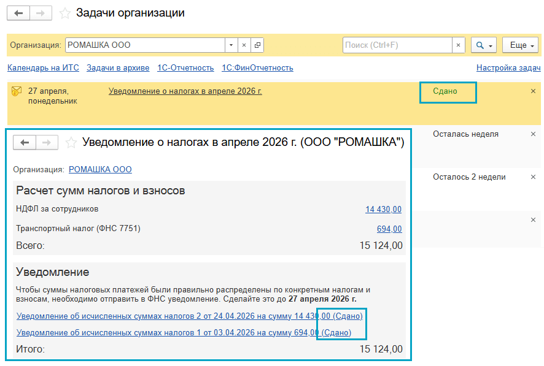Focus the Поиск (Ctrl+F) search field
Screen dimensions: 544x366
pos(397,45)
